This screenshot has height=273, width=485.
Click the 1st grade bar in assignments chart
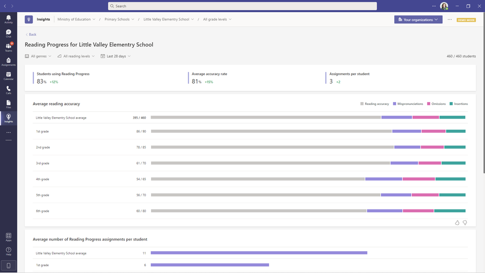point(210,265)
